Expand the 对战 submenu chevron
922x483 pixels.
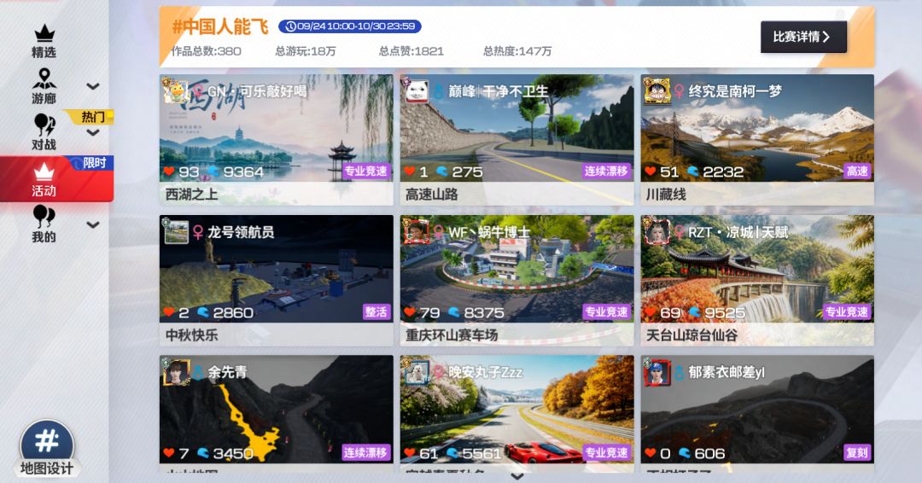pos(92,133)
